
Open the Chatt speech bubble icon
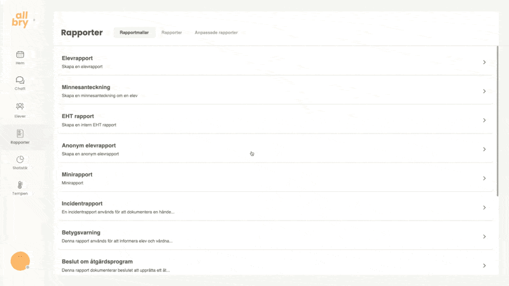(x=20, y=81)
